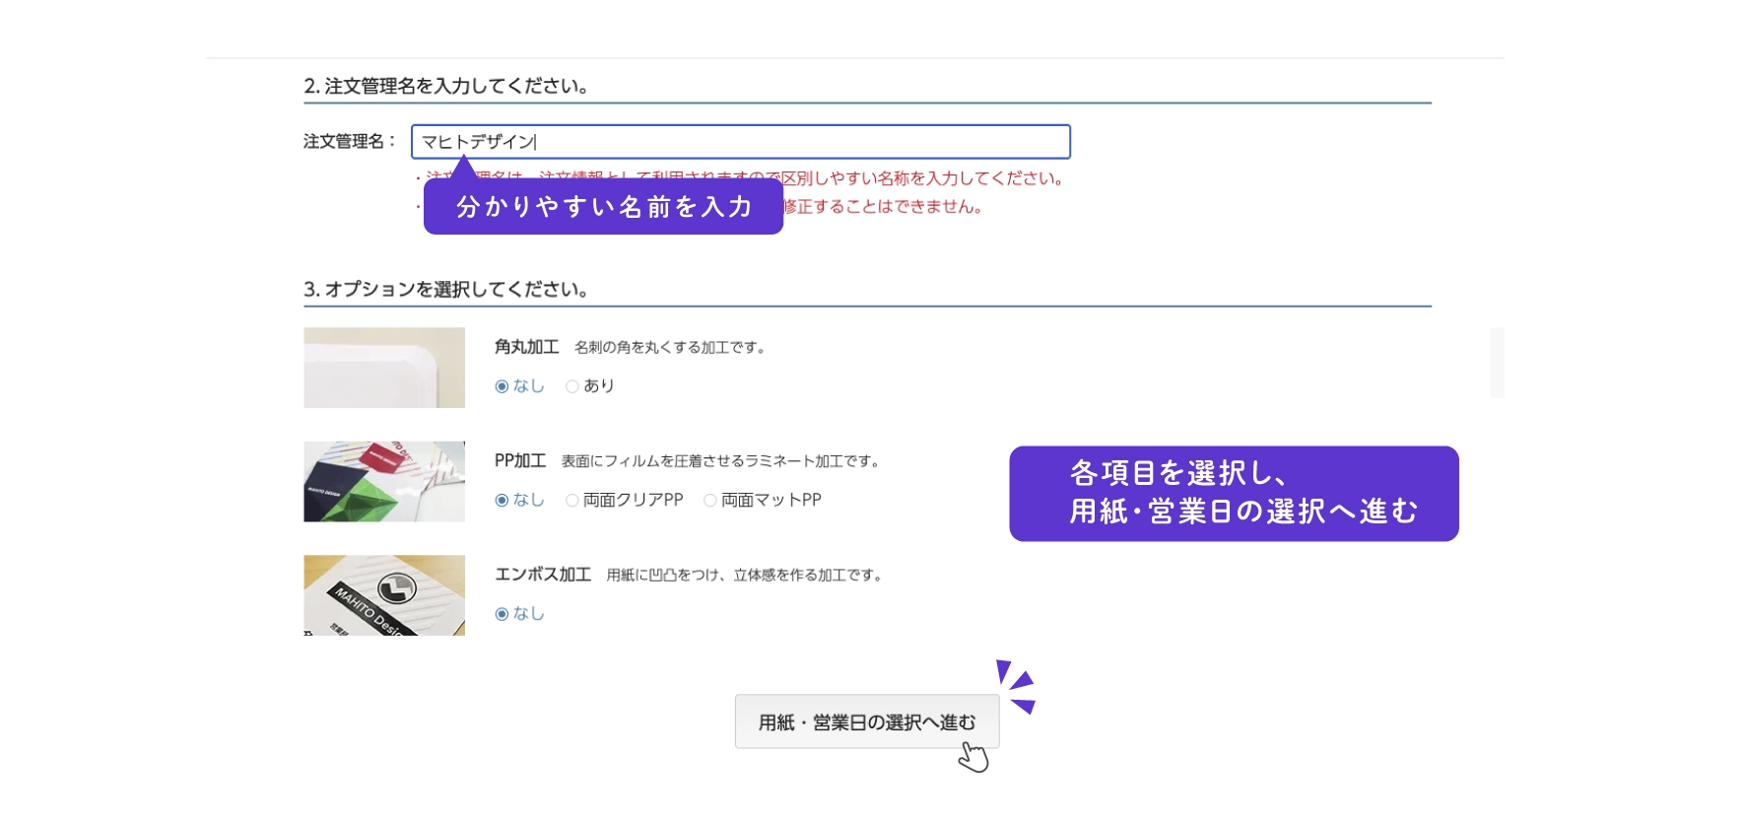Click the 注文管理名 text input field
1745x822 pixels.
click(741, 142)
